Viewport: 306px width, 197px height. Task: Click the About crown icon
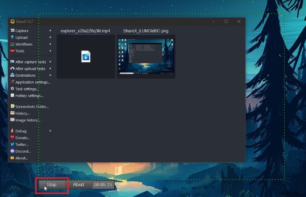[12, 158]
